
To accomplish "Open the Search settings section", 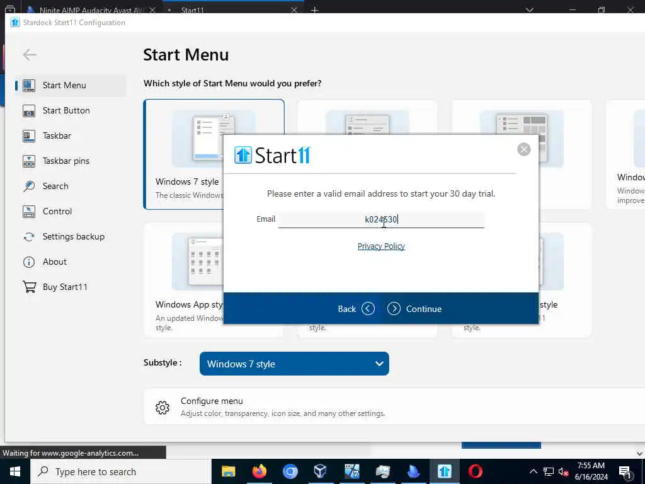I will [x=70, y=186].
